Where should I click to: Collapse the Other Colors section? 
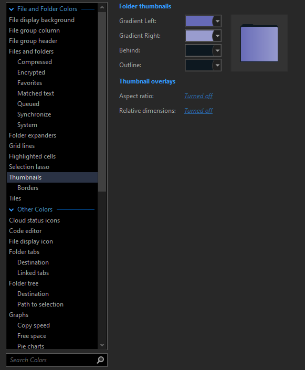pyautogui.click(x=11, y=209)
